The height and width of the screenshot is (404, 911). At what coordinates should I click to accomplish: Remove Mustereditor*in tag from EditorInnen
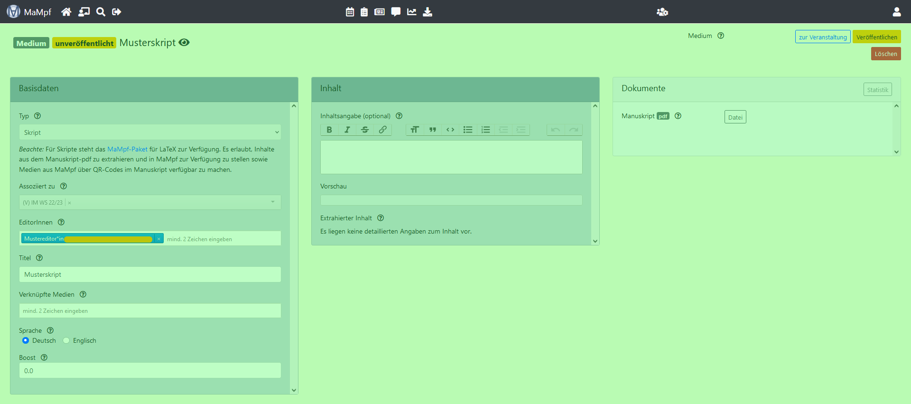coord(159,239)
